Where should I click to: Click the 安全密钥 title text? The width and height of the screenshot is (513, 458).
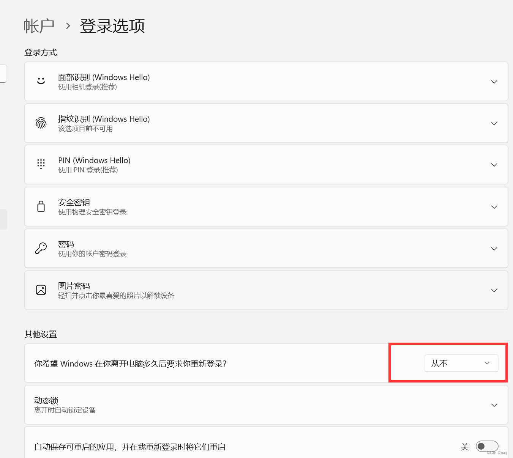[x=74, y=202]
